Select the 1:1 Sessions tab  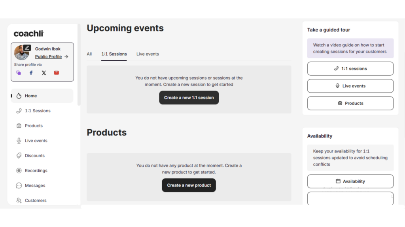114,54
